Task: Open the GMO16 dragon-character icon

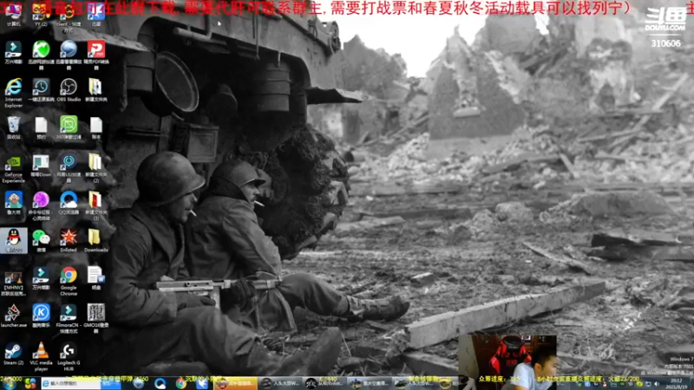Action: click(x=95, y=318)
